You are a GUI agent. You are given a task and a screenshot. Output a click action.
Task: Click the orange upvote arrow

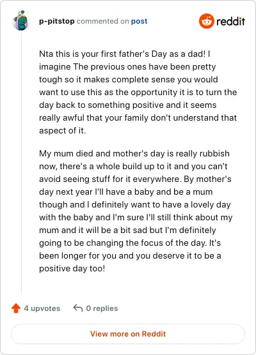[x=16, y=308]
